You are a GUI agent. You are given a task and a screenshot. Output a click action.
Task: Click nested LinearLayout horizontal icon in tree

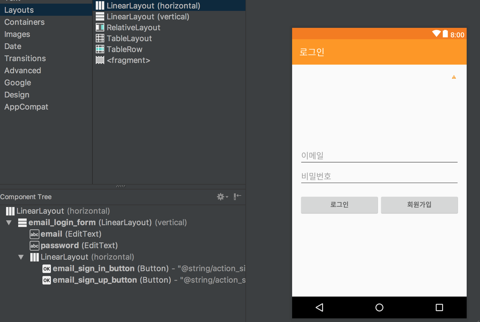pos(35,257)
